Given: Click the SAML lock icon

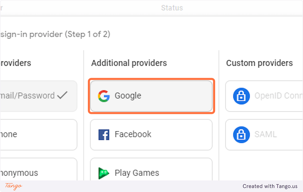Looking at the screenshot, I should 241,135.
